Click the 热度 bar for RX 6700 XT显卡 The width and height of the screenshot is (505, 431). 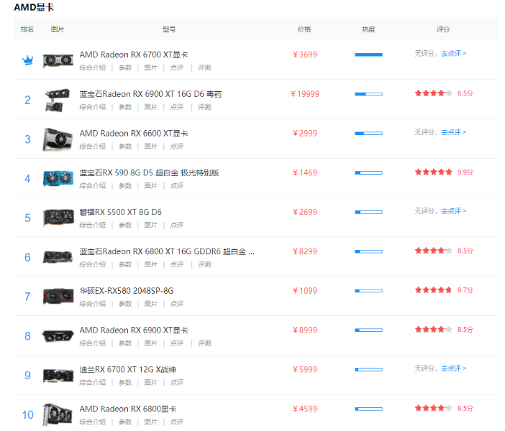368,55
